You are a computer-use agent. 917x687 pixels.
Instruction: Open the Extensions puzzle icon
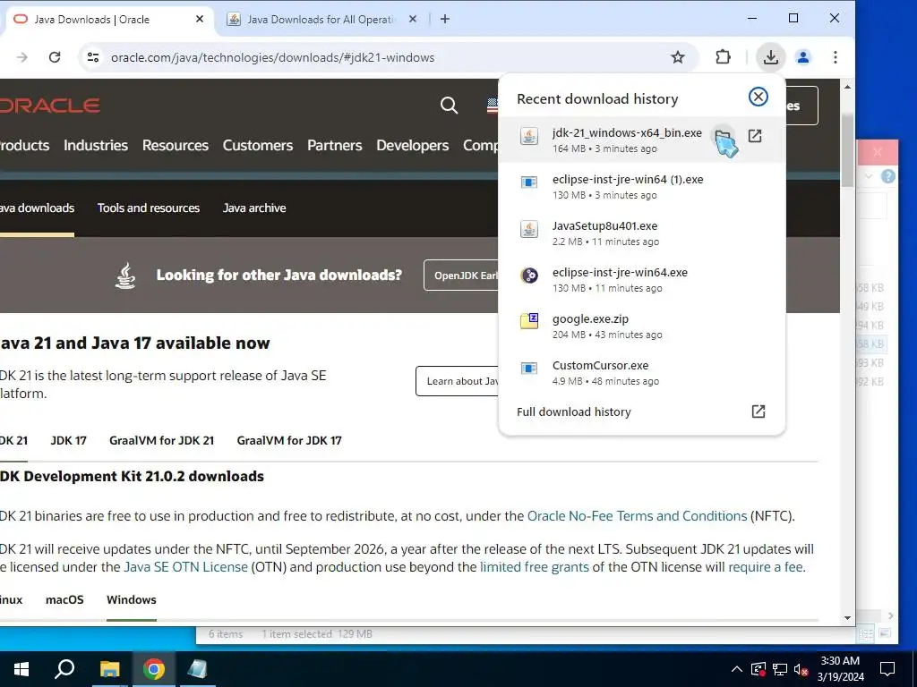click(x=723, y=57)
